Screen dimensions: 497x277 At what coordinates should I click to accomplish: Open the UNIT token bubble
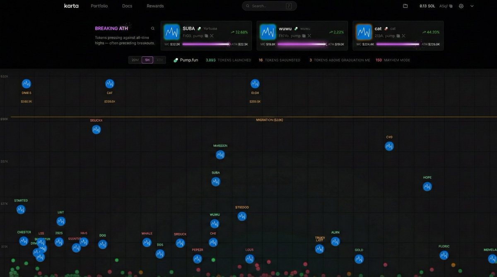(61, 221)
